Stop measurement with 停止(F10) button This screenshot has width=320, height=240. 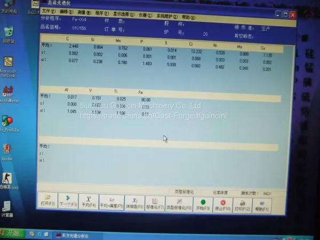222,206
